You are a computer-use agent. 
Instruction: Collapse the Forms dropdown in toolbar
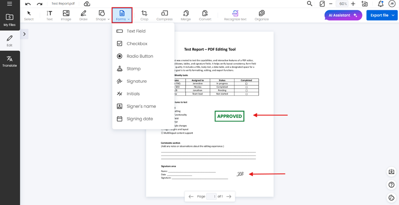(x=122, y=15)
